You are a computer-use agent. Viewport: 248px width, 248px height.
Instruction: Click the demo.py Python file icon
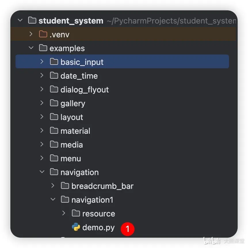pyautogui.click(x=76, y=227)
